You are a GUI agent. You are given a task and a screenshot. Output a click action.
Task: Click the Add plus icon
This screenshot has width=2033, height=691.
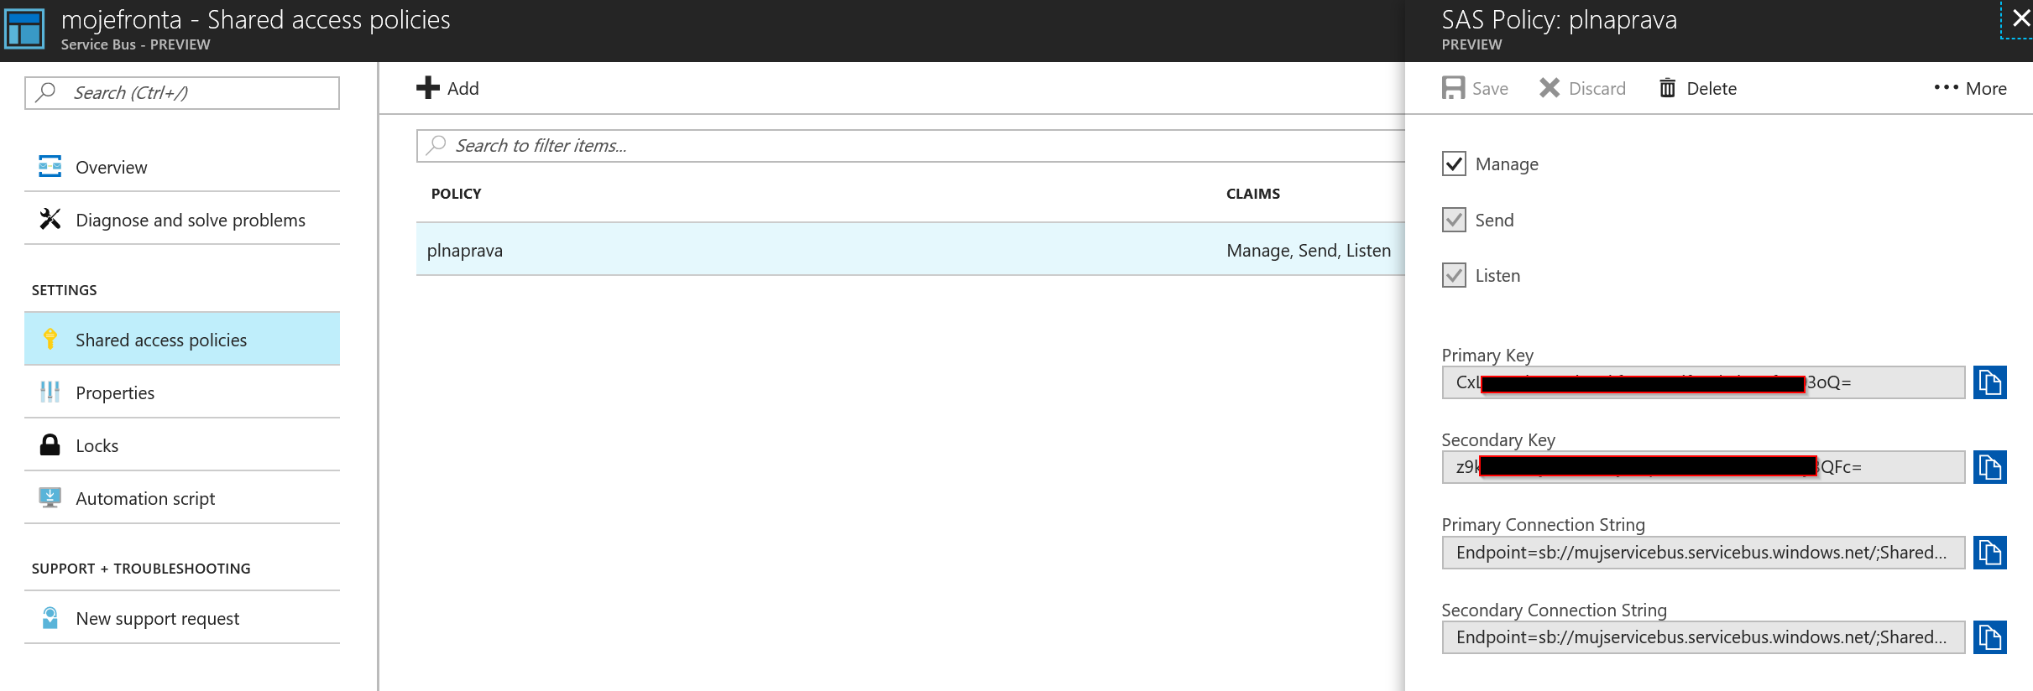428,88
